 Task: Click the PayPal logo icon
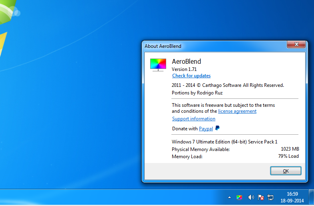point(217,128)
